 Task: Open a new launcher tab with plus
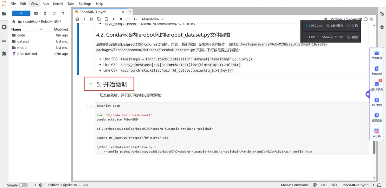(130, 12)
